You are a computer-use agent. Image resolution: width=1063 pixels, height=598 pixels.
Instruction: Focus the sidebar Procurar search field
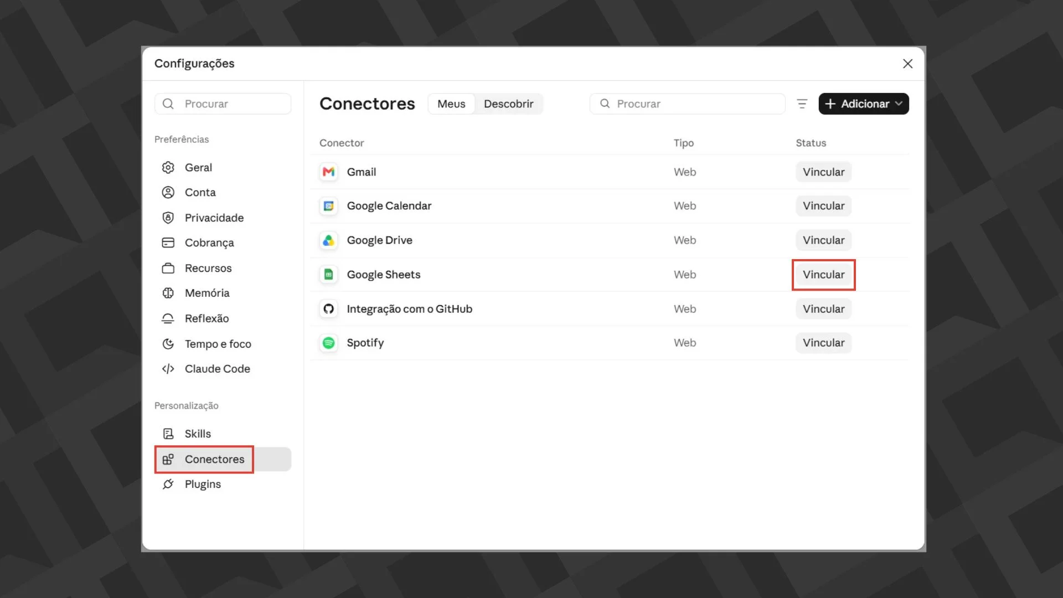(x=223, y=104)
